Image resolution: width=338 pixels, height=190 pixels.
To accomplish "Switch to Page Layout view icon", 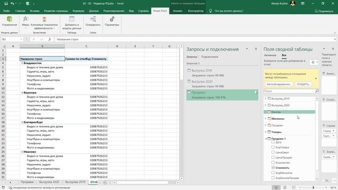I will 285,187.
